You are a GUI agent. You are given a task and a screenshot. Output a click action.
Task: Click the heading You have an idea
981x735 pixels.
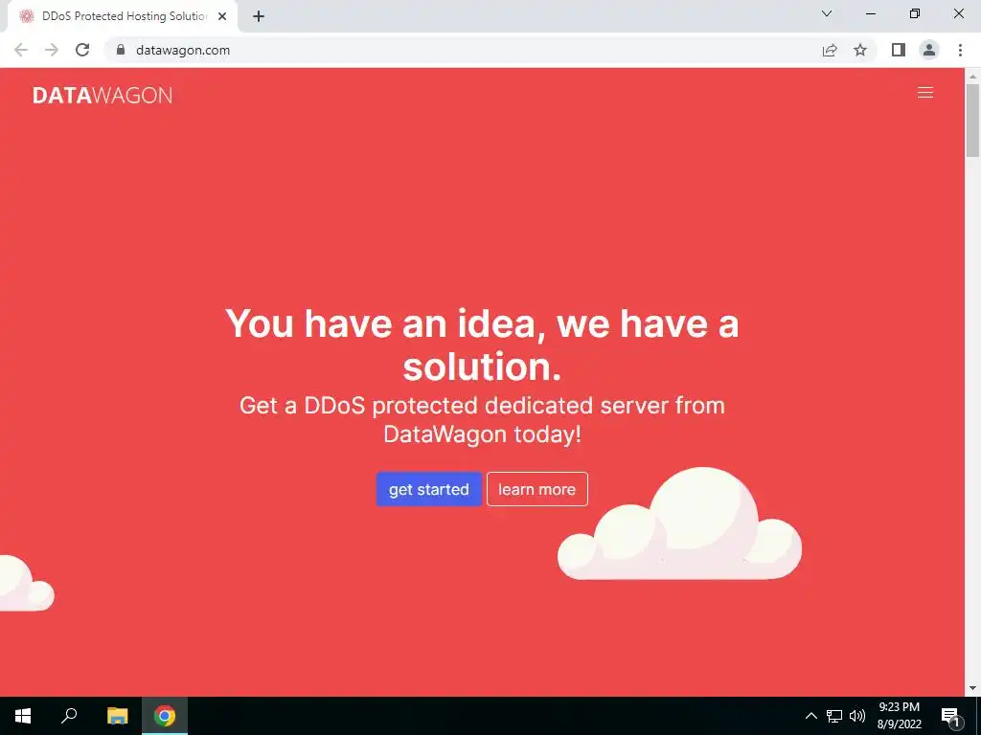[x=482, y=345]
